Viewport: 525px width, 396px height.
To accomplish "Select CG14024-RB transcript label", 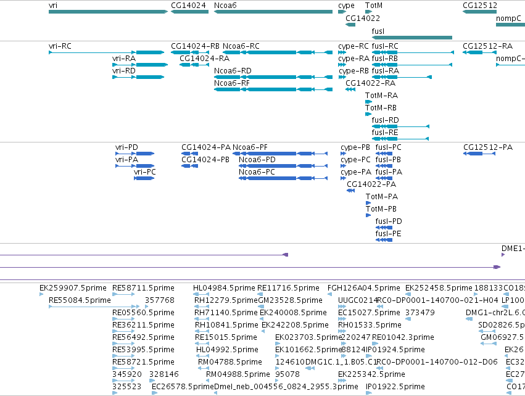I will 195,46.
